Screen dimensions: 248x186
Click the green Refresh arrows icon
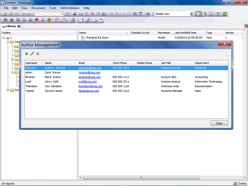tap(225, 14)
